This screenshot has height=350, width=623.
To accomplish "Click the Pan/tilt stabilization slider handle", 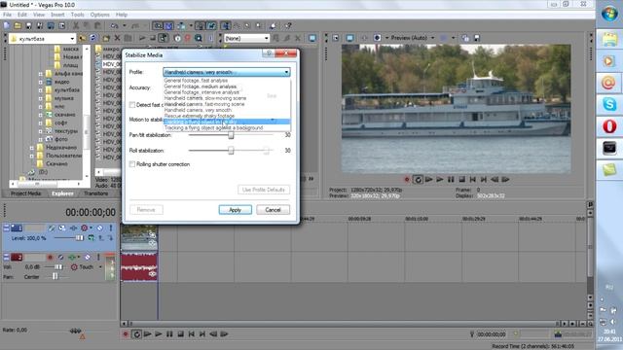I will [x=231, y=135].
